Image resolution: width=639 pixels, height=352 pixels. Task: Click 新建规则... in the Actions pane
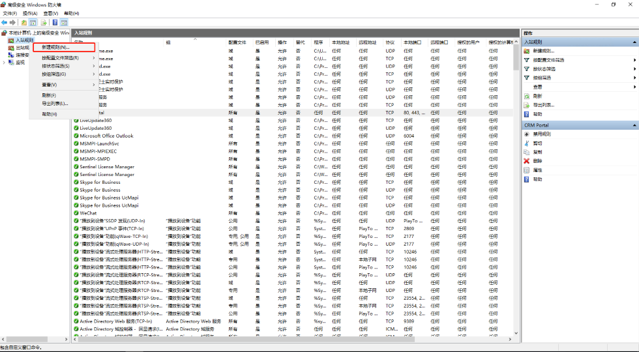click(544, 51)
